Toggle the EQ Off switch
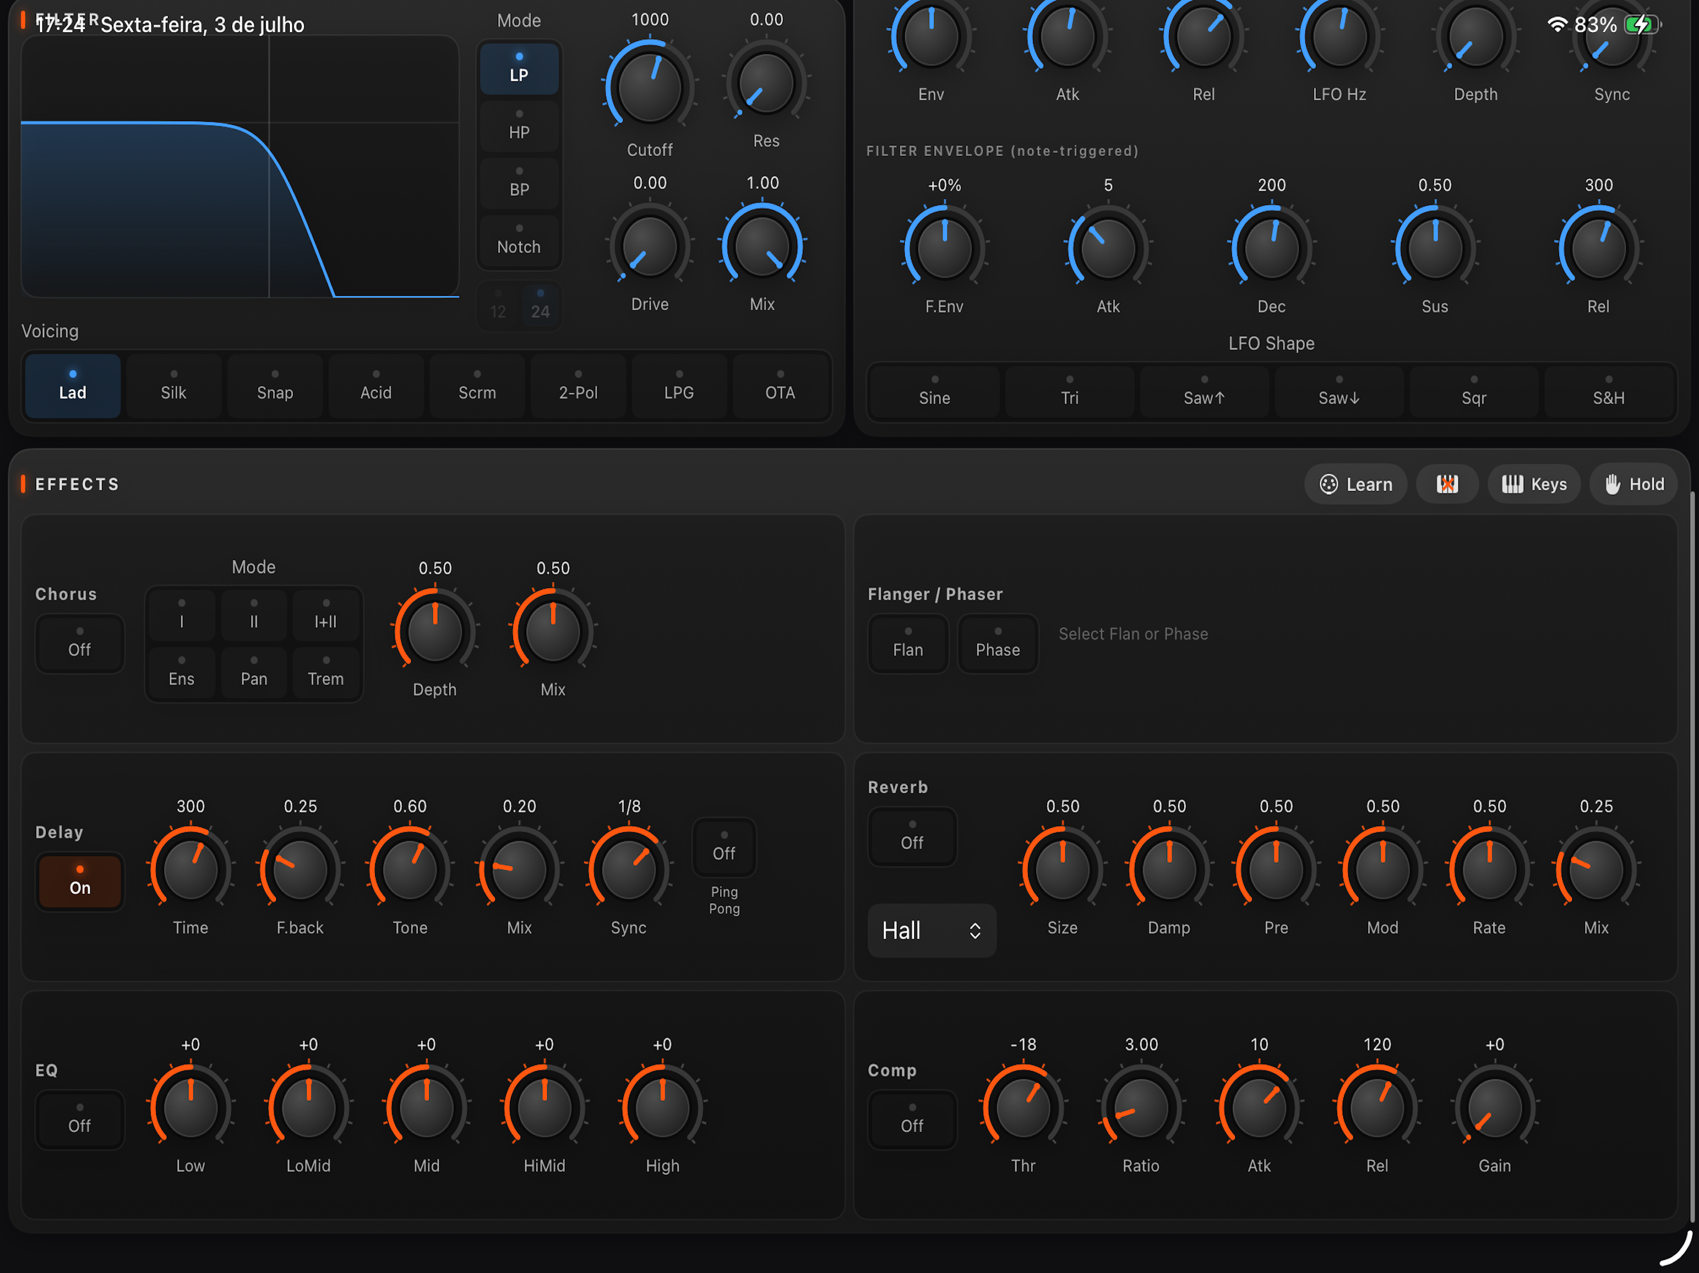Viewport: 1699px width, 1273px height. [80, 1119]
